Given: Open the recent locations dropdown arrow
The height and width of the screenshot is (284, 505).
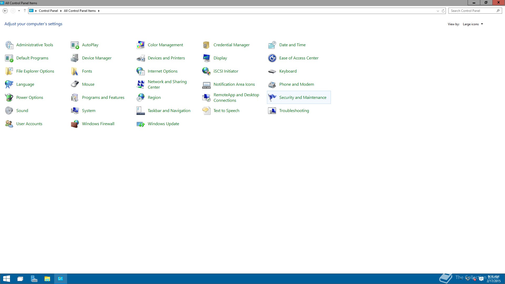Looking at the screenshot, I should pos(19,11).
